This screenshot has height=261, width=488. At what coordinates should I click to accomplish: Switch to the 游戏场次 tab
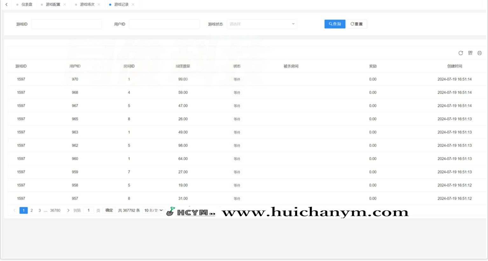(x=87, y=4)
